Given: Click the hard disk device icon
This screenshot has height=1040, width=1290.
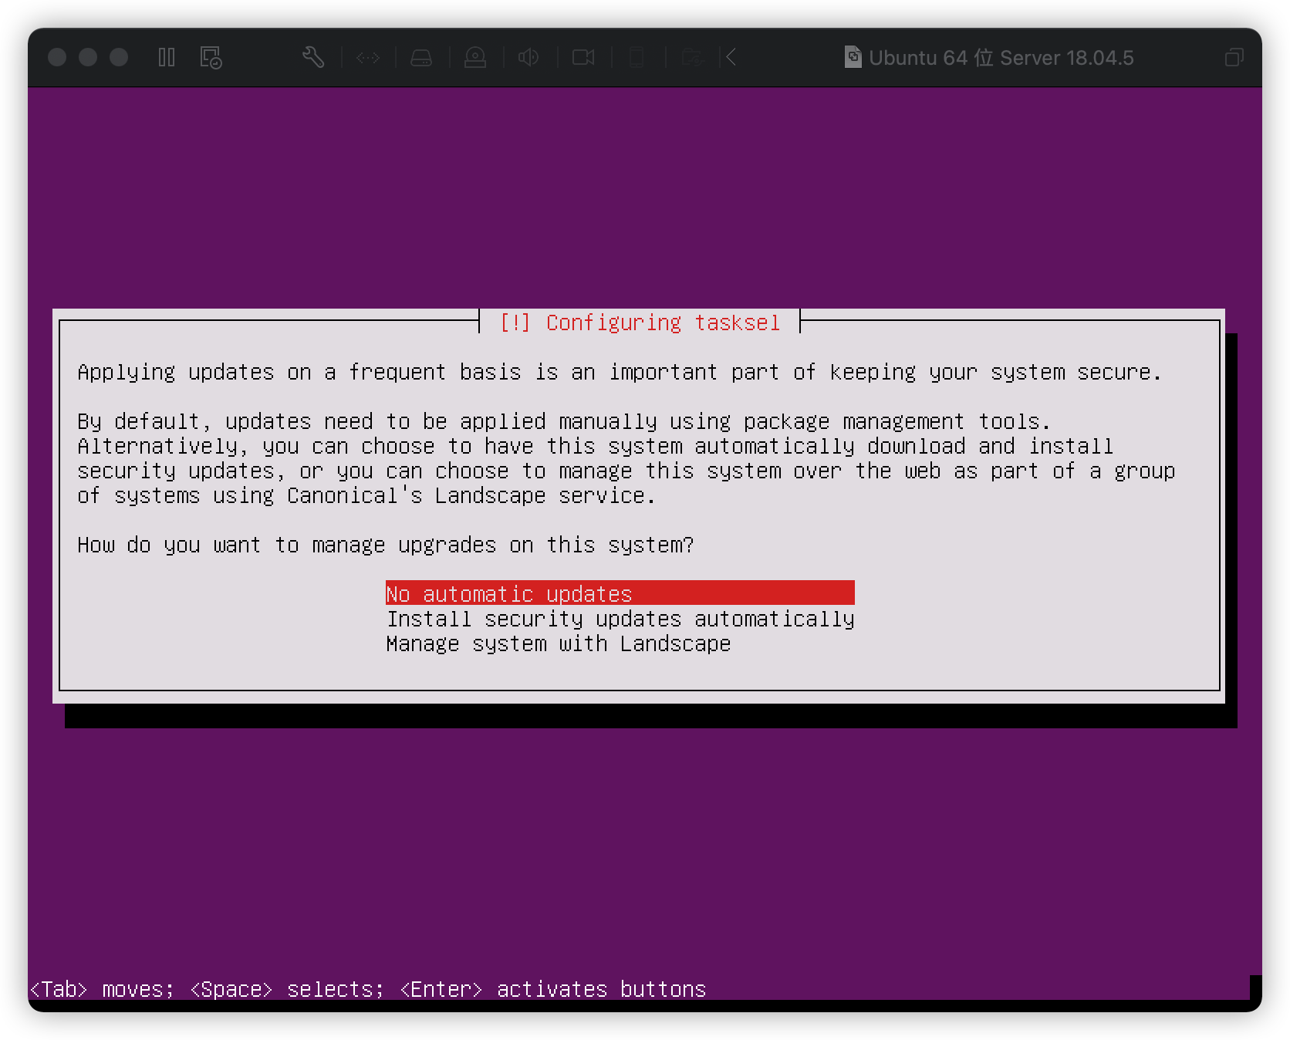Looking at the screenshot, I should 421,57.
